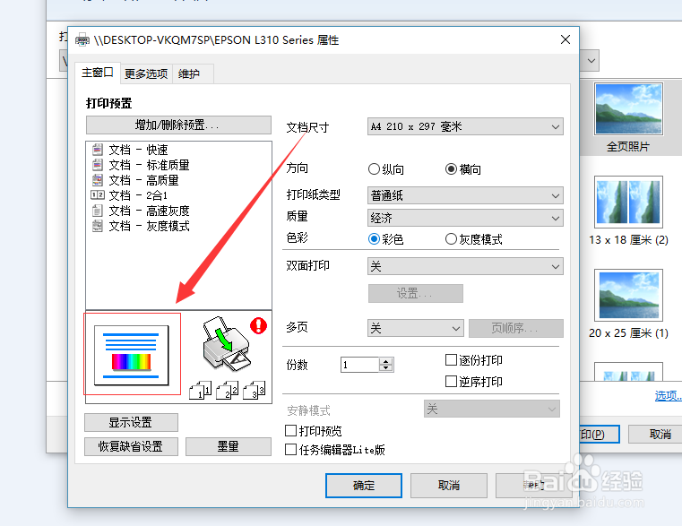Enable 逐份打印 collate checkbox
The width and height of the screenshot is (682, 526).
451,360
